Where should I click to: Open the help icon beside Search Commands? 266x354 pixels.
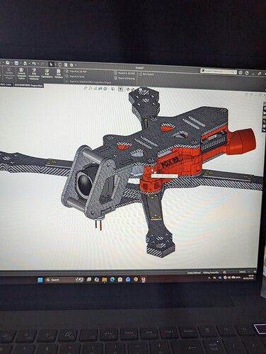point(247,73)
